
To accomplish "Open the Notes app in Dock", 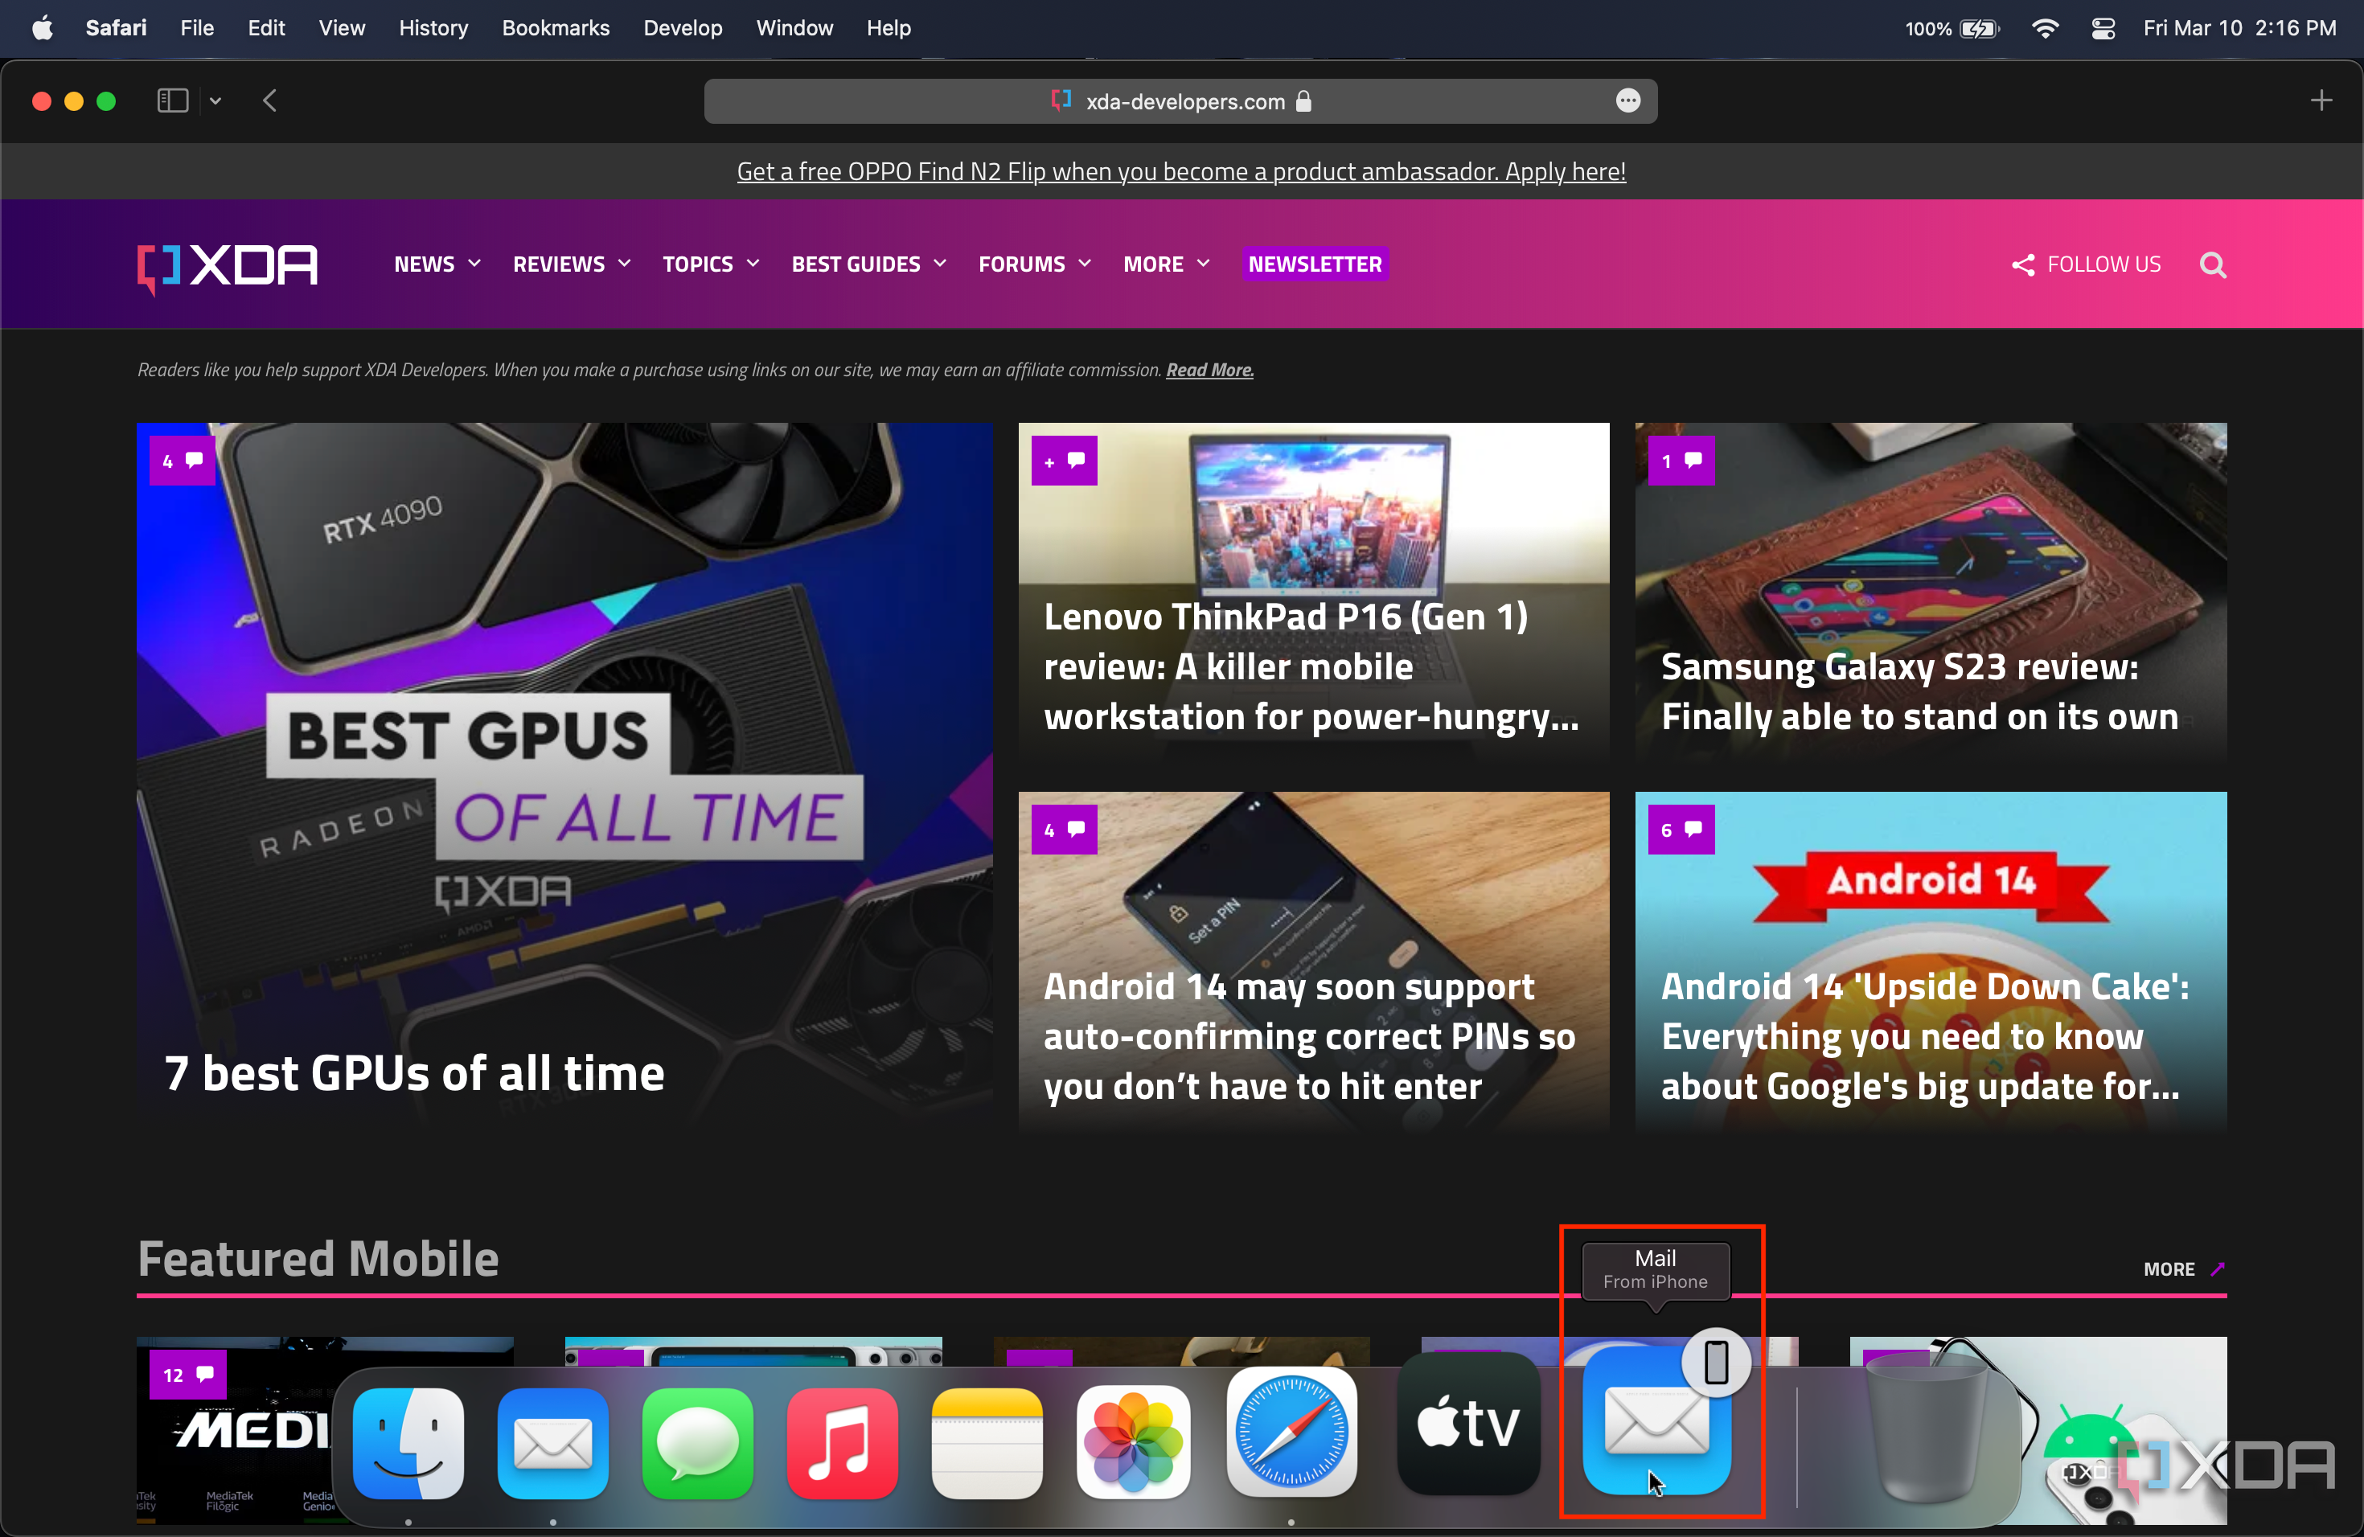I will 987,1443.
